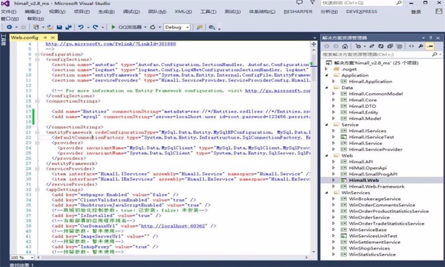The image size is (445, 267).
Task: Click the Refresh browser icon in toolbar
Action: click(153, 27)
